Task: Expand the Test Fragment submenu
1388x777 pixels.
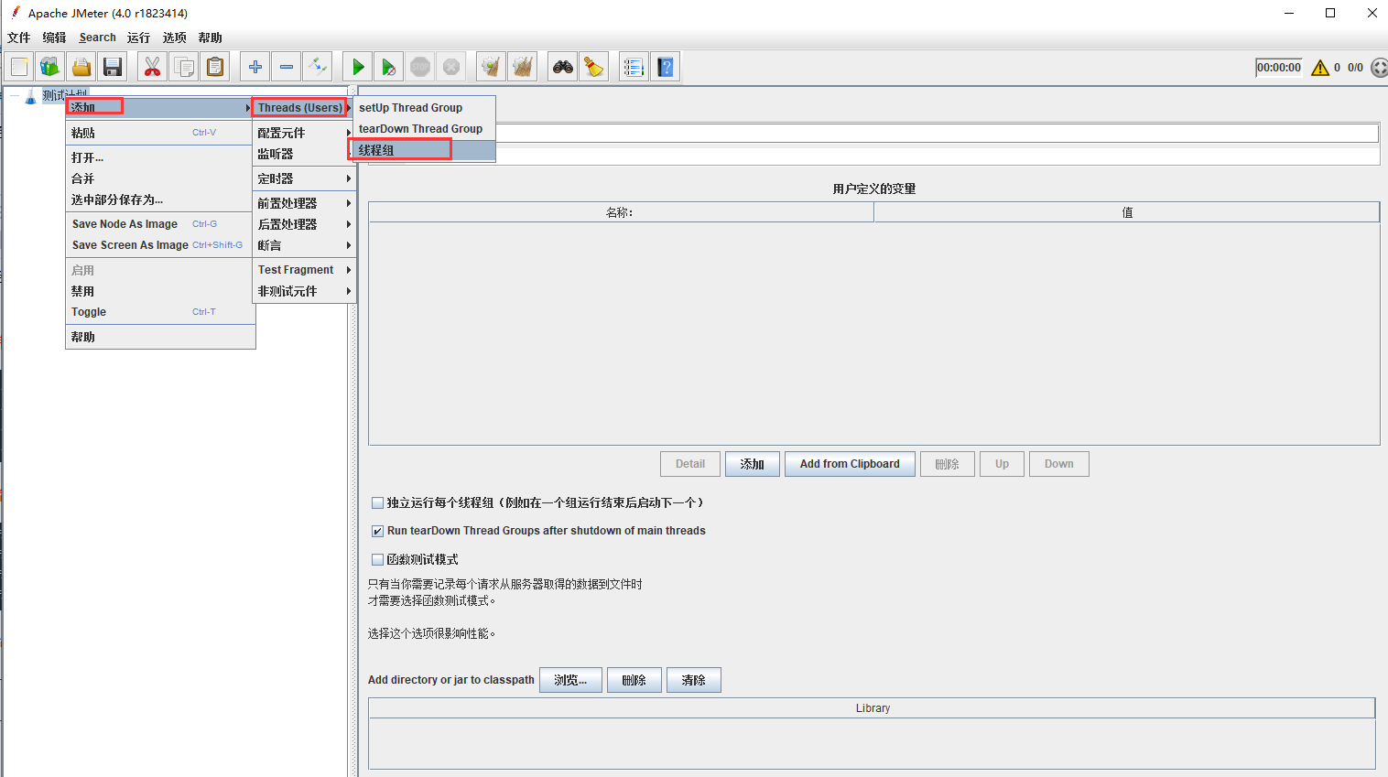Action: click(304, 270)
